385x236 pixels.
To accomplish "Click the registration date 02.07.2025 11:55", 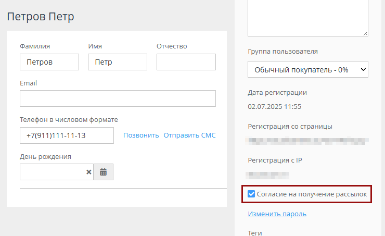I will tap(275, 107).
